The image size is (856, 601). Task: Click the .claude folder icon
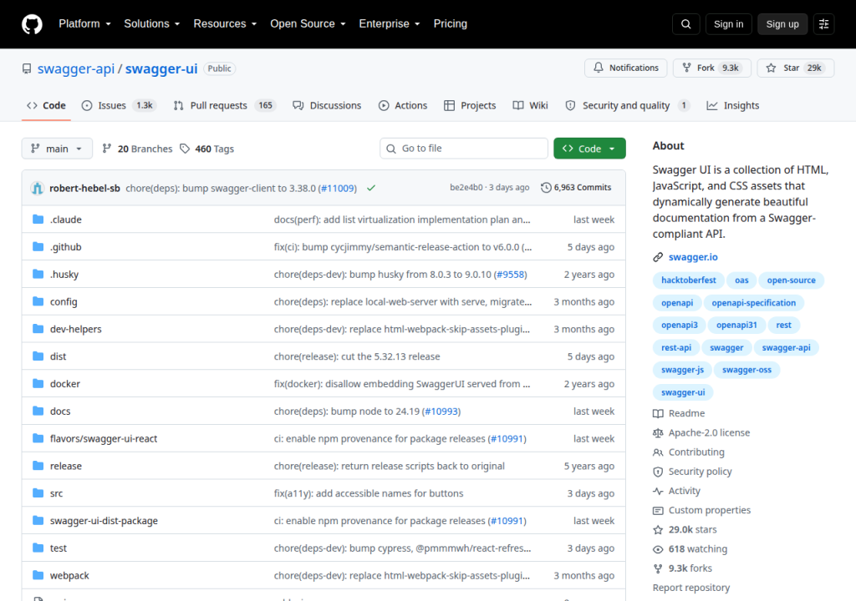(38, 220)
